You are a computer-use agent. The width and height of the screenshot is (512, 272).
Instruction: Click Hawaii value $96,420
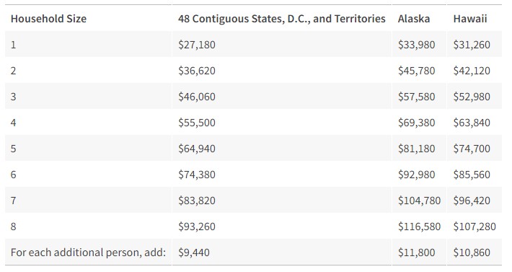tap(472, 200)
